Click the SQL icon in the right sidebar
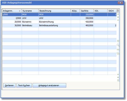This screenshot has width=127, height=101. [x=118, y=49]
